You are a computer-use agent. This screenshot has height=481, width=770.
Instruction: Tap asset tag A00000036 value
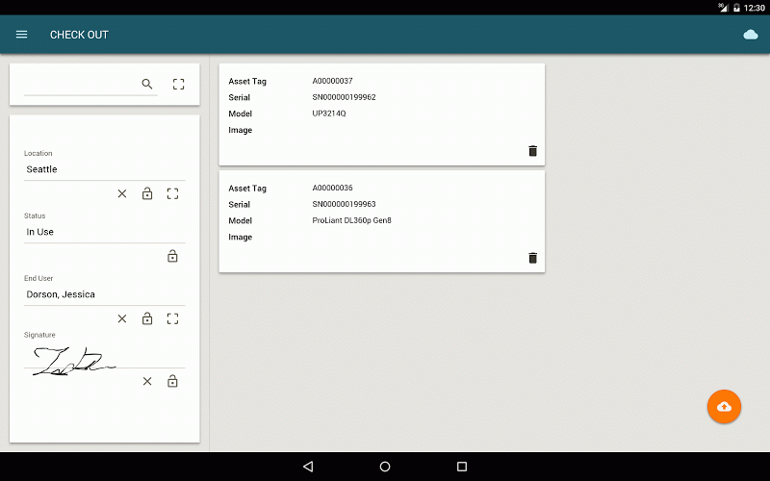click(x=332, y=188)
